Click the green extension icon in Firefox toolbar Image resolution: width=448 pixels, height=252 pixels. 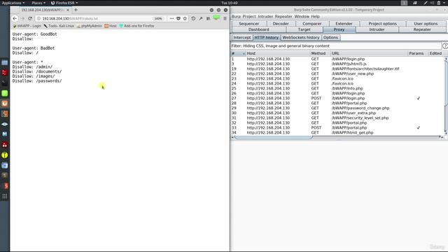tap(216, 18)
